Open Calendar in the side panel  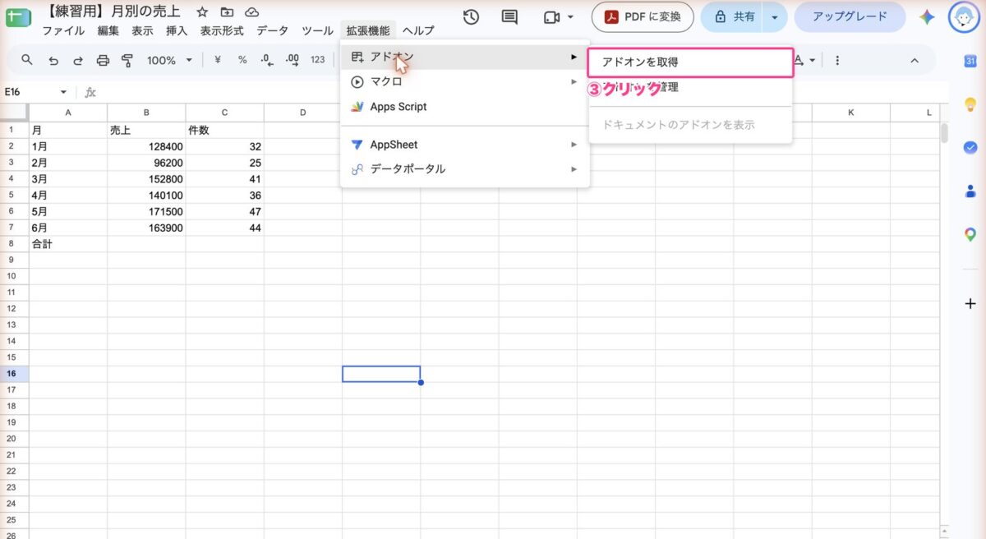click(970, 61)
